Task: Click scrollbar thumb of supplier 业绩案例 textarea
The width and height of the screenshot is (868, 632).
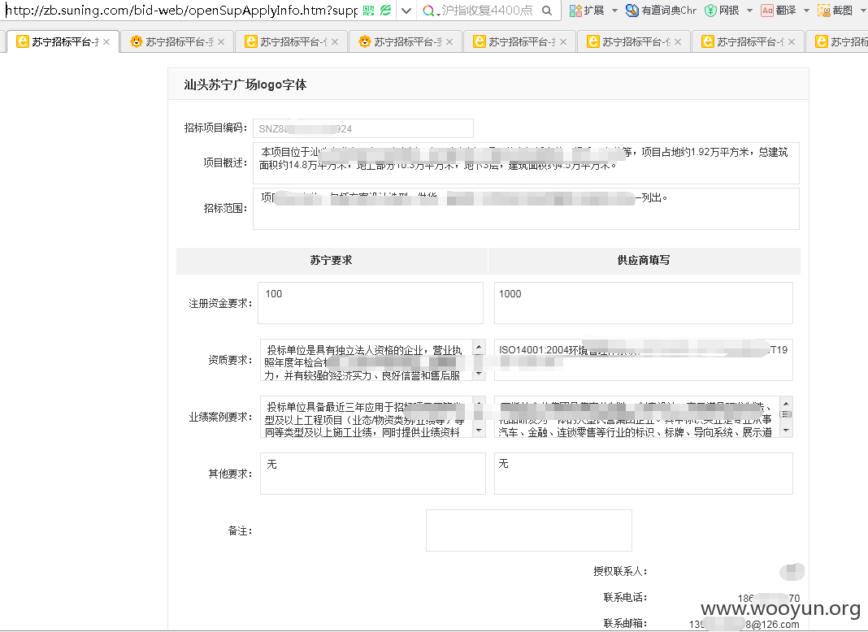Action: 786,414
